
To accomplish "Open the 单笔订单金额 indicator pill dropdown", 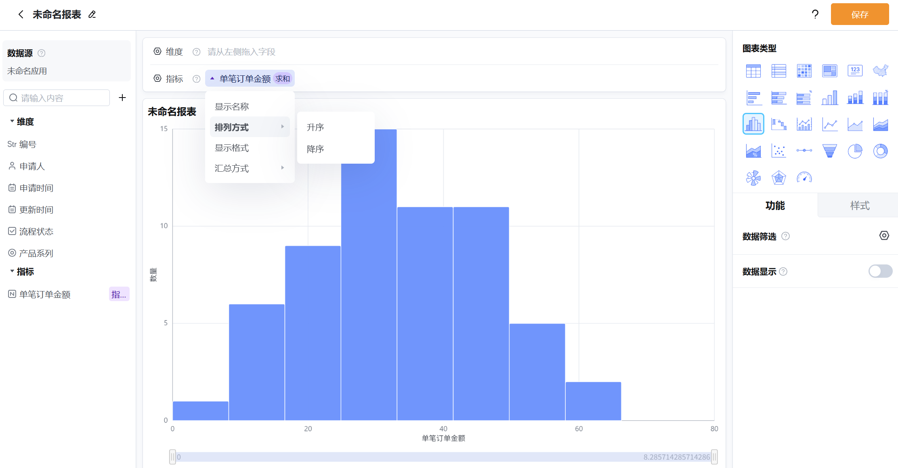I will [x=250, y=79].
